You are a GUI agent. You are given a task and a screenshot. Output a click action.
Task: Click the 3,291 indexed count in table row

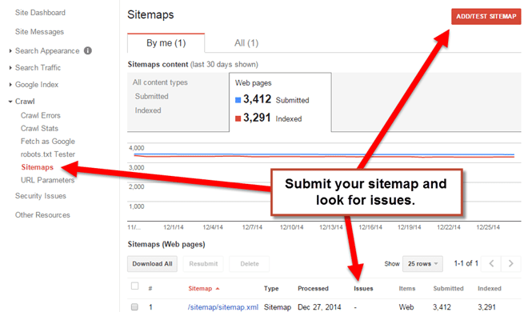pos(486,307)
